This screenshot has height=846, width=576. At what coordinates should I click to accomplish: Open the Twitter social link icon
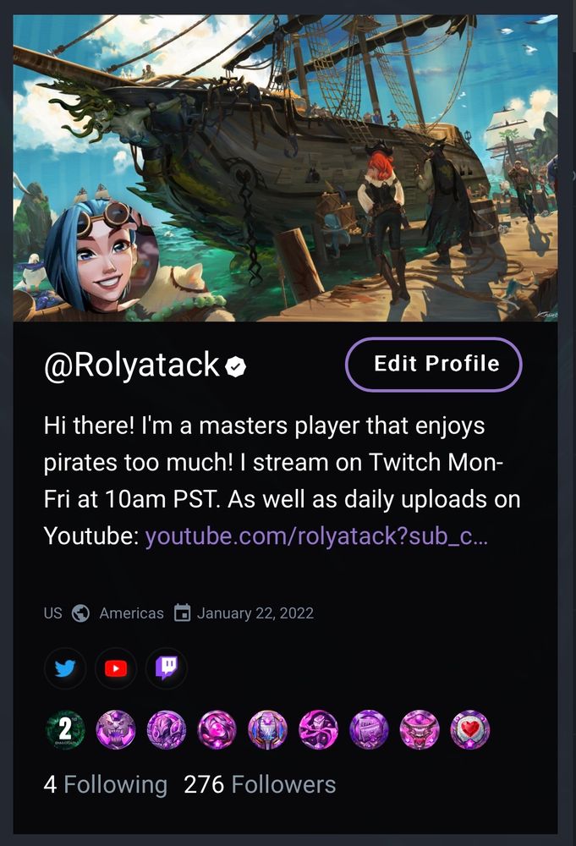click(65, 668)
